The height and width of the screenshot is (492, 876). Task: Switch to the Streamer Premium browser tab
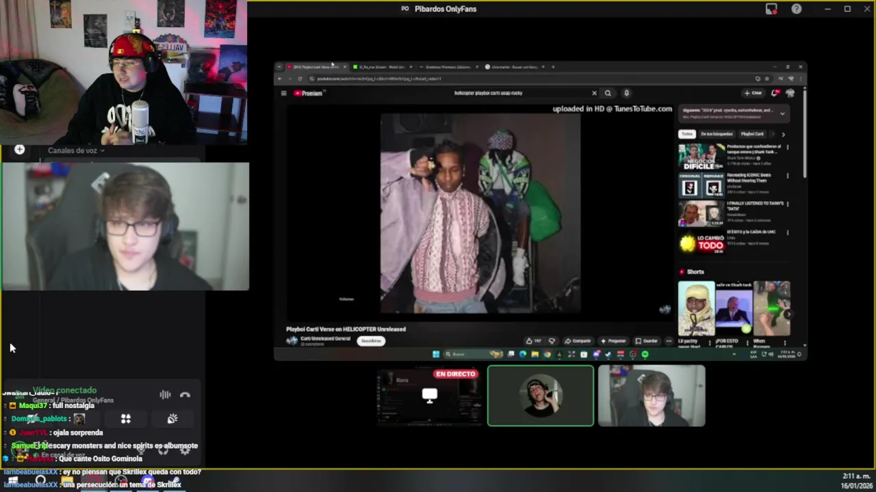pyautogui.click(x=448, y=67)
